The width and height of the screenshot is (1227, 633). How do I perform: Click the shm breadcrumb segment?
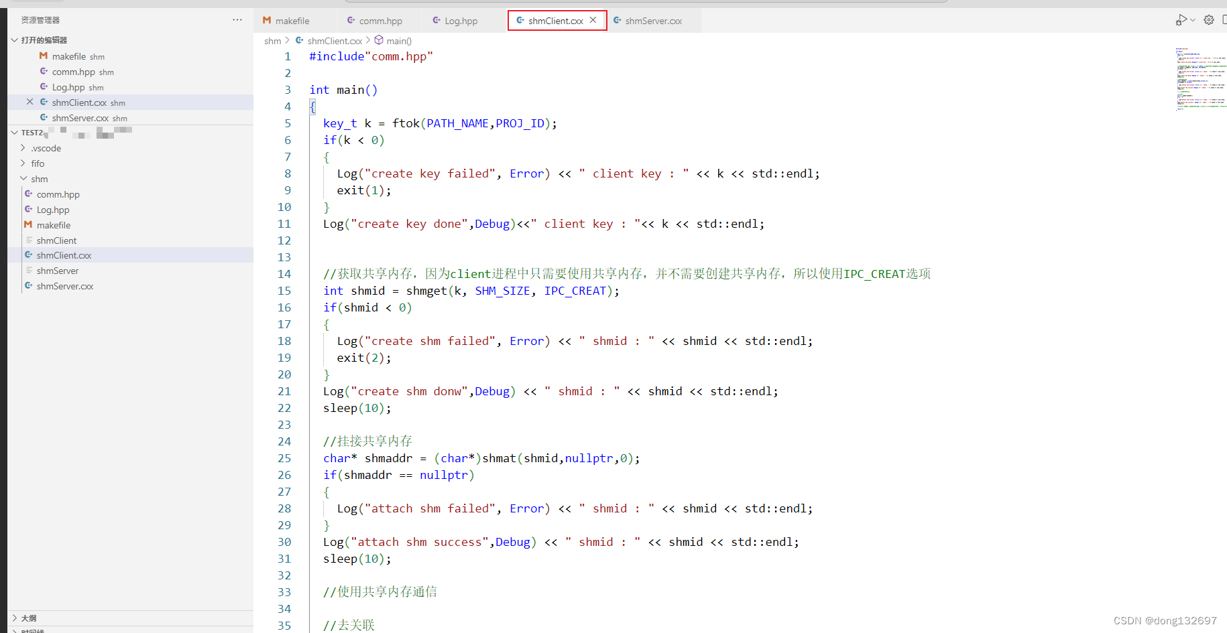[x=272, y=41]
